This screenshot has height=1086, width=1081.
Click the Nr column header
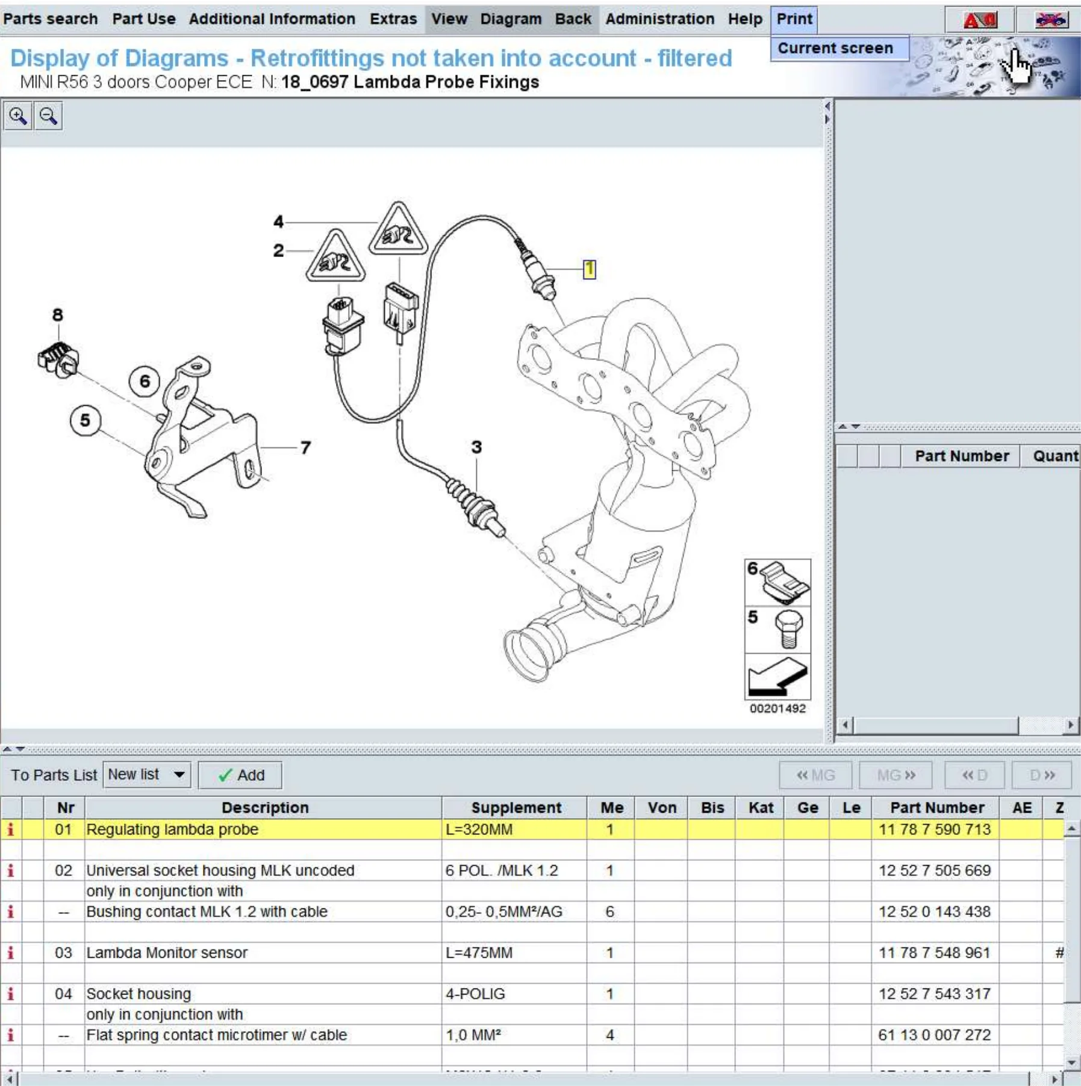(65, 808)
